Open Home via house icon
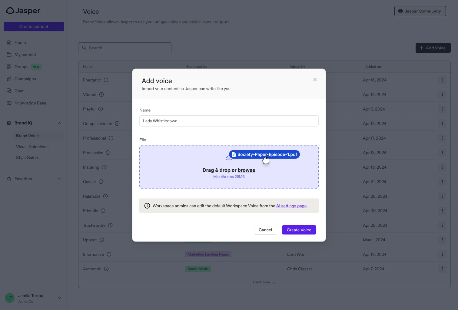This screenshot has width=458, height=310. point(9,42)
